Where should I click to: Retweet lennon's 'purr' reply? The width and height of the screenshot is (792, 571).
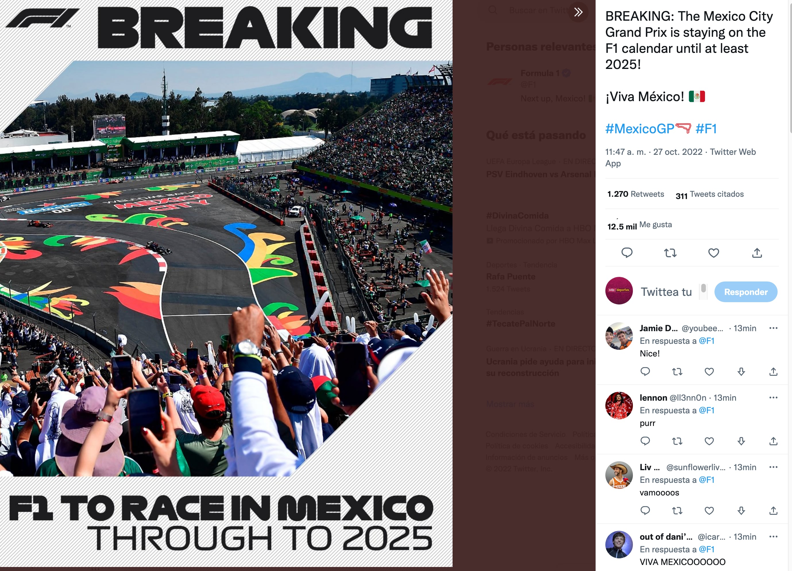click(x=677, y=441)
